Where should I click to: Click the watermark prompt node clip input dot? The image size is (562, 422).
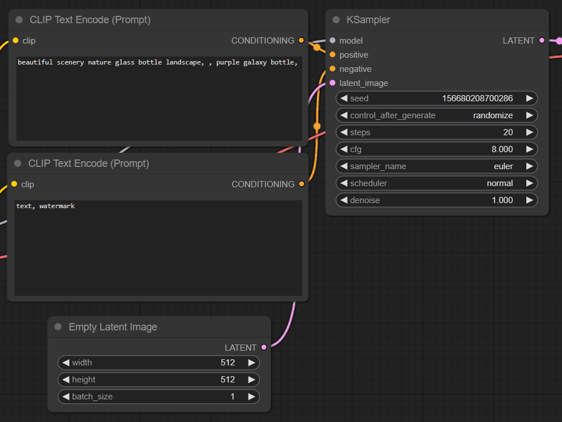[x=14, y=184]
